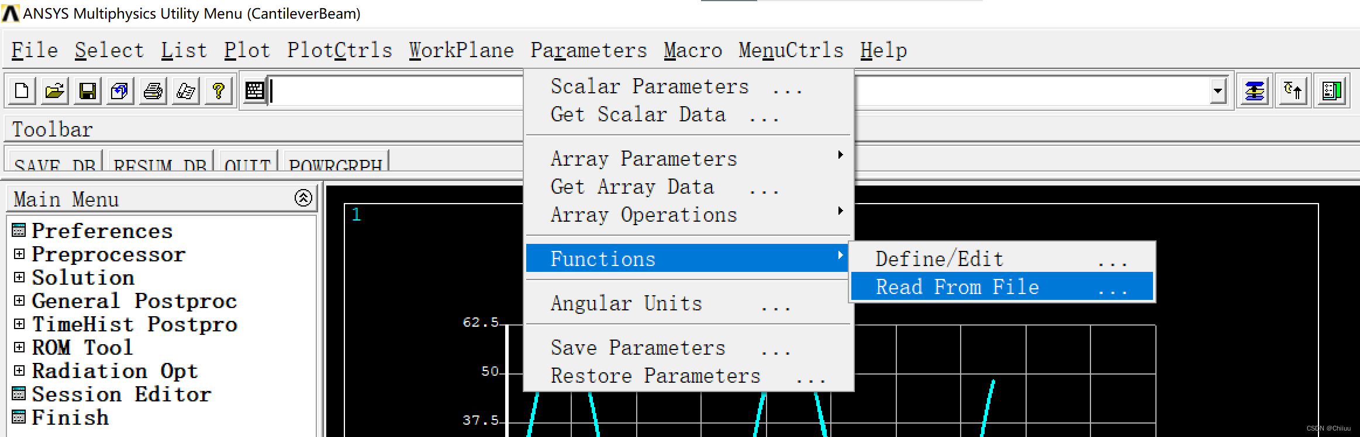Click the POWRGRPH toolbar button
Image resolution: width=1360 pixels, height=437 pixels.
335,162
